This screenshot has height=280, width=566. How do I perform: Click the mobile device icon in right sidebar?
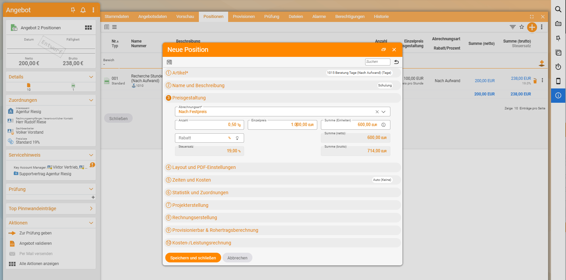(x=558, y=81)
